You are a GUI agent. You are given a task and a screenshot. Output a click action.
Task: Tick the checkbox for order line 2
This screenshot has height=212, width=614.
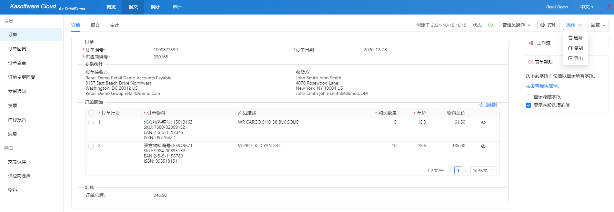(x=91, y=146)
